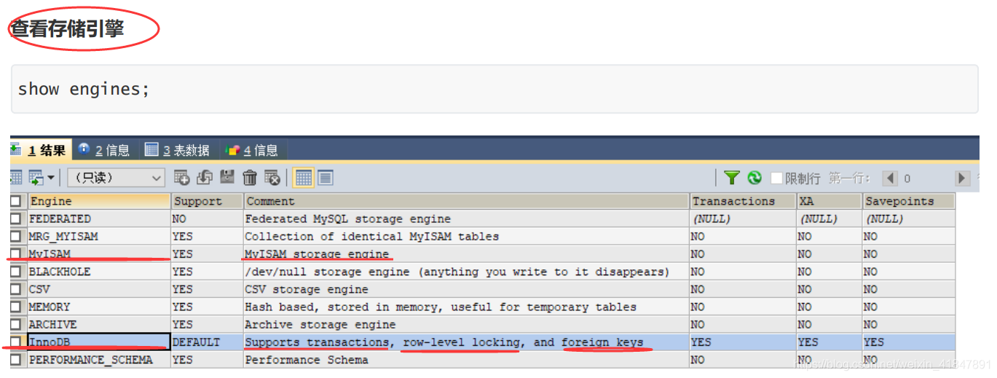Select the PERFORMANCE_SCHEMA engine cell
Image resolution: width=997 pixels, height=378 pixels.
(98, 360)
